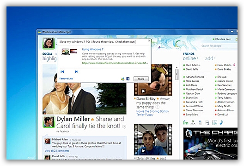Click the star next to Dylan Miller
This screenshot has height=166, width=244.
click(92, 120)
